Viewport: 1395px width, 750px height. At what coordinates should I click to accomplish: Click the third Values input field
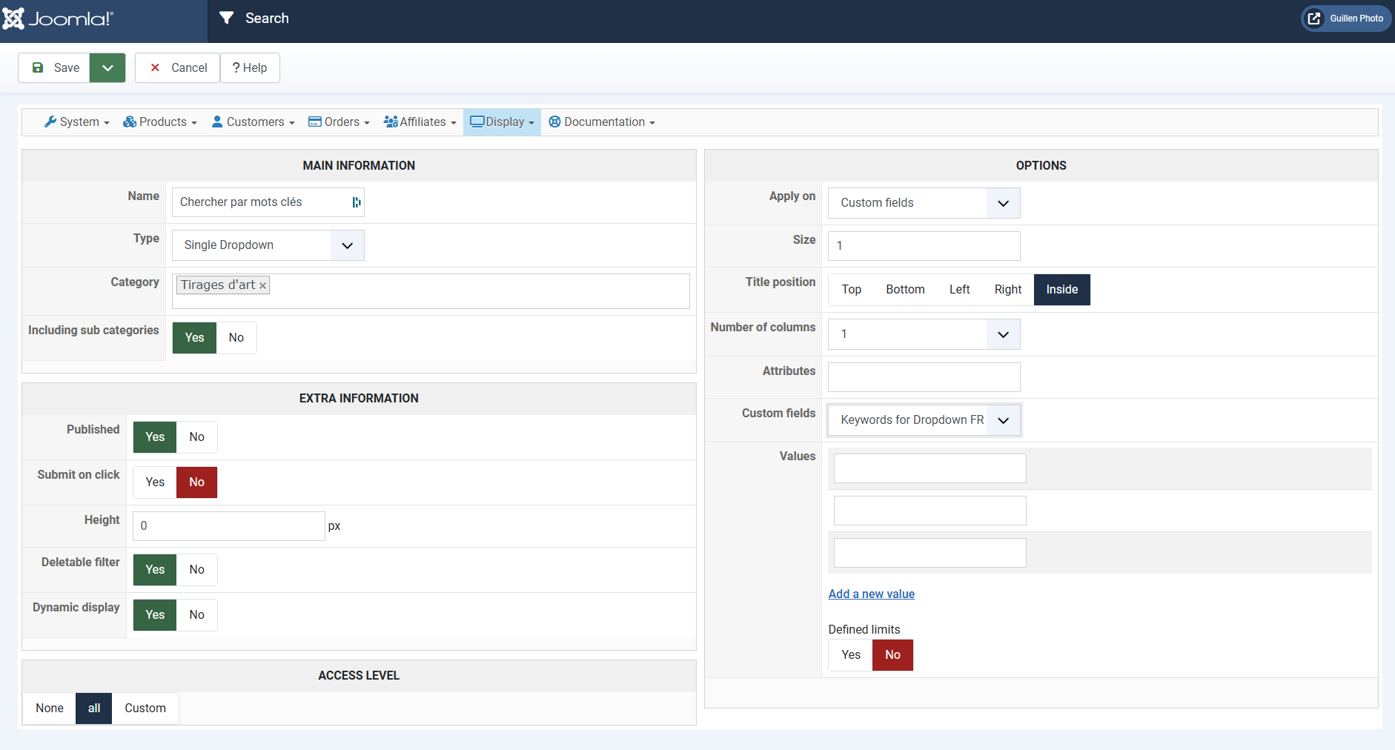pos(930,553)
